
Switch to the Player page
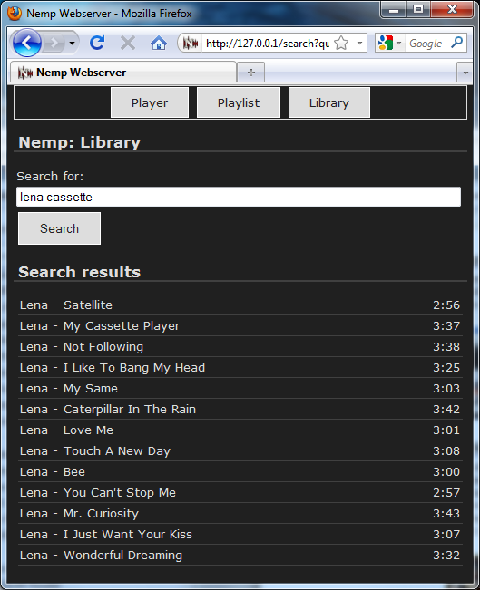tap(150, 102)
